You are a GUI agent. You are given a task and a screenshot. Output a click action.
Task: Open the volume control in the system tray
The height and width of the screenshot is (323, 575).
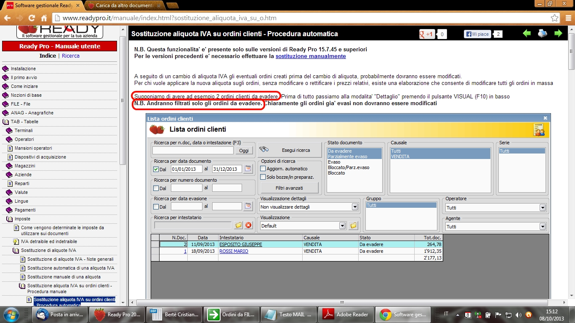518,315
